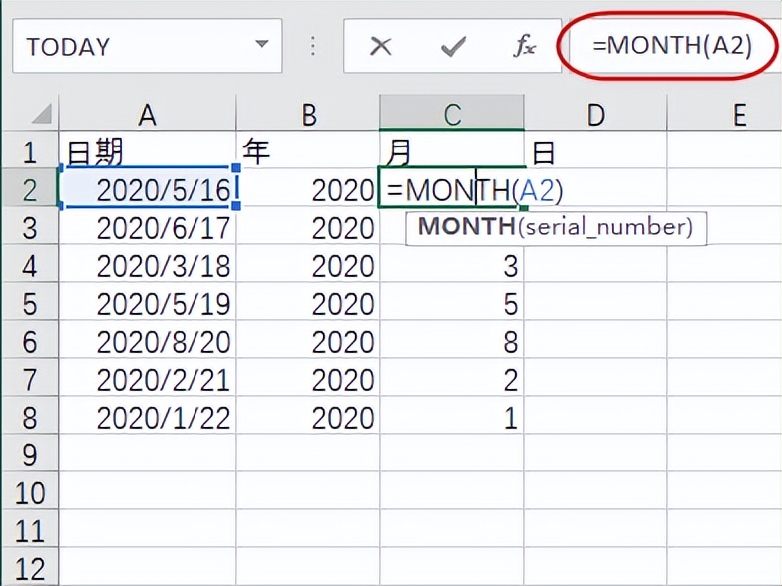Screen dimensions: 782x586
Task: Click MONTH link in function tooltip
Action: [x=466, y=227]
